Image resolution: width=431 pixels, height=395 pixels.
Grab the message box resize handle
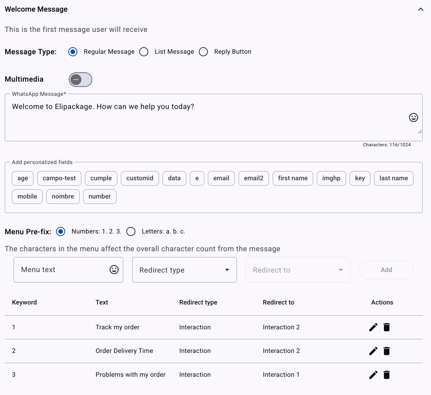(420, 132)
